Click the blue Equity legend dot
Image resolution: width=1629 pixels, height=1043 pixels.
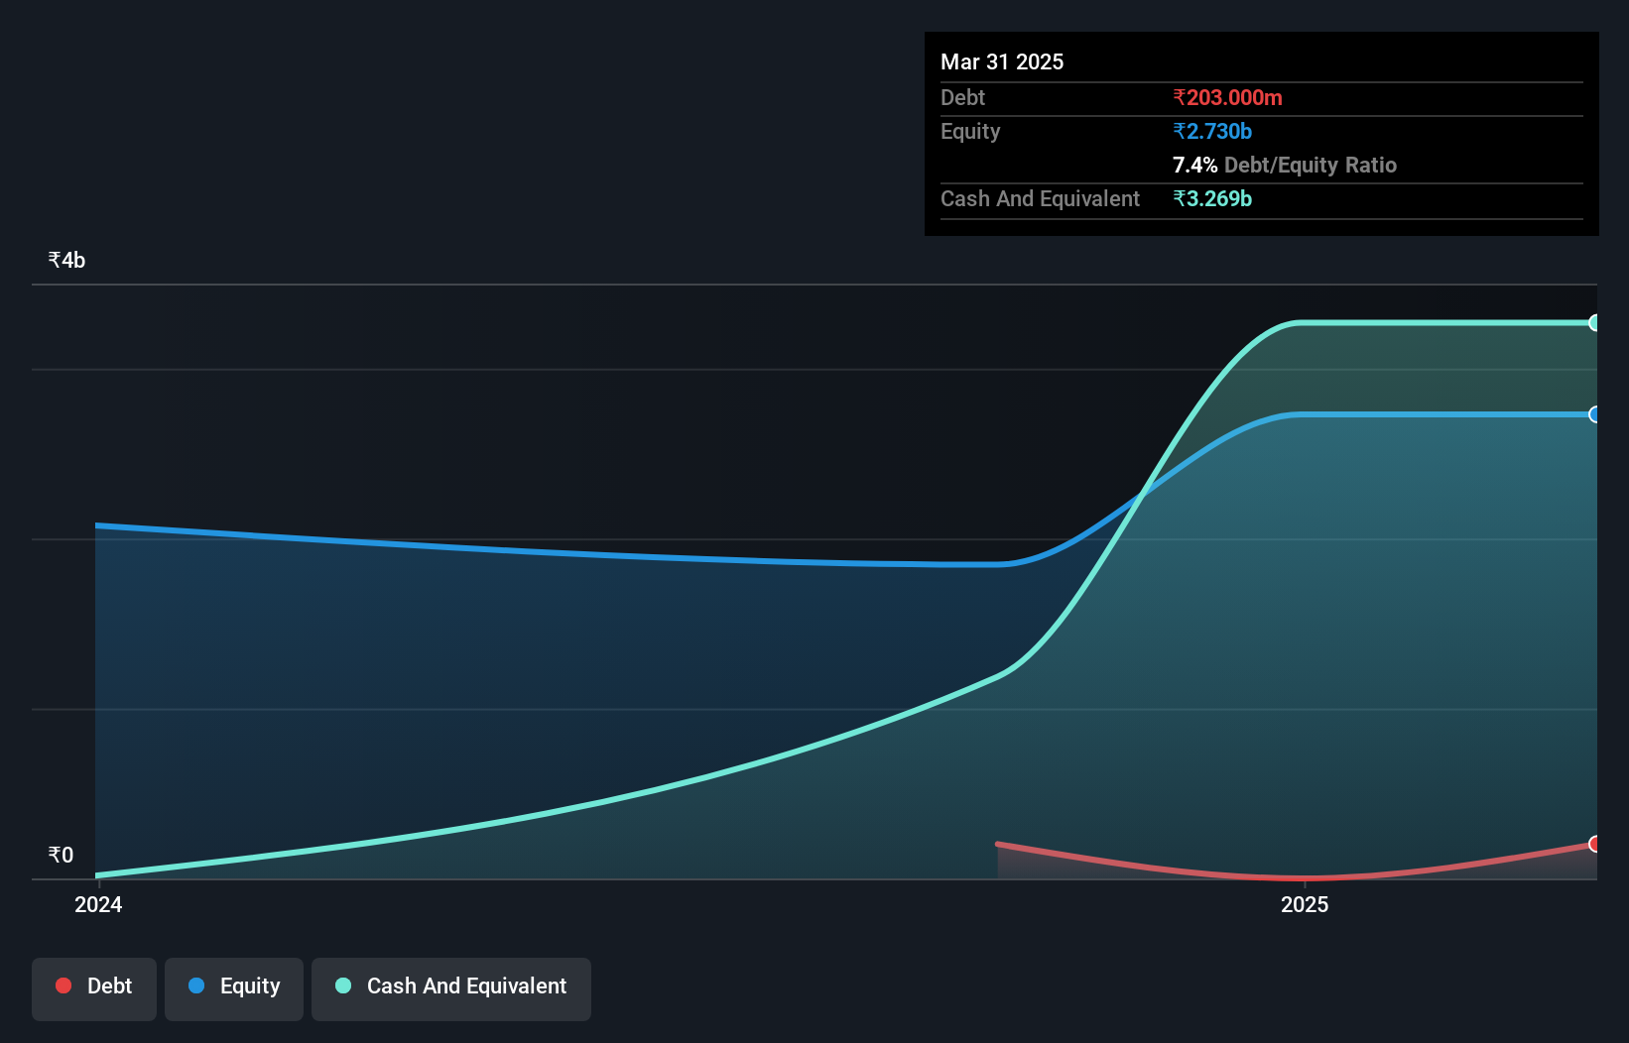pyautogui.click(x=196, y=985)
